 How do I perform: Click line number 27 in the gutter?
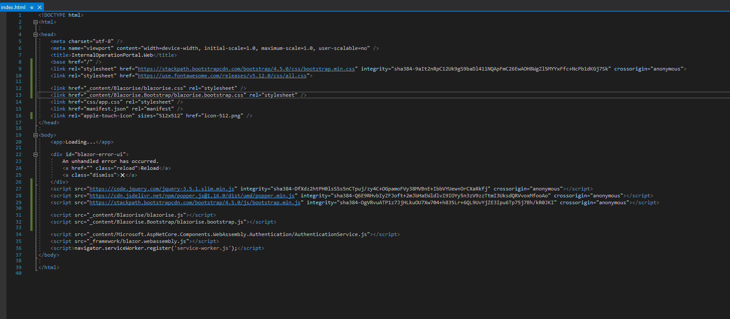coord(19,189)
